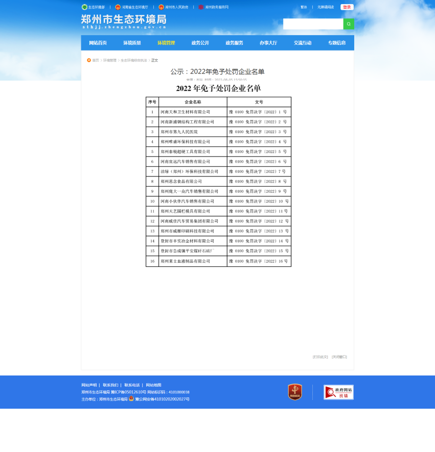
Task: Click document number ending 〔2022〕1 号
Action: pyautogui.click(x=259, y=112)
